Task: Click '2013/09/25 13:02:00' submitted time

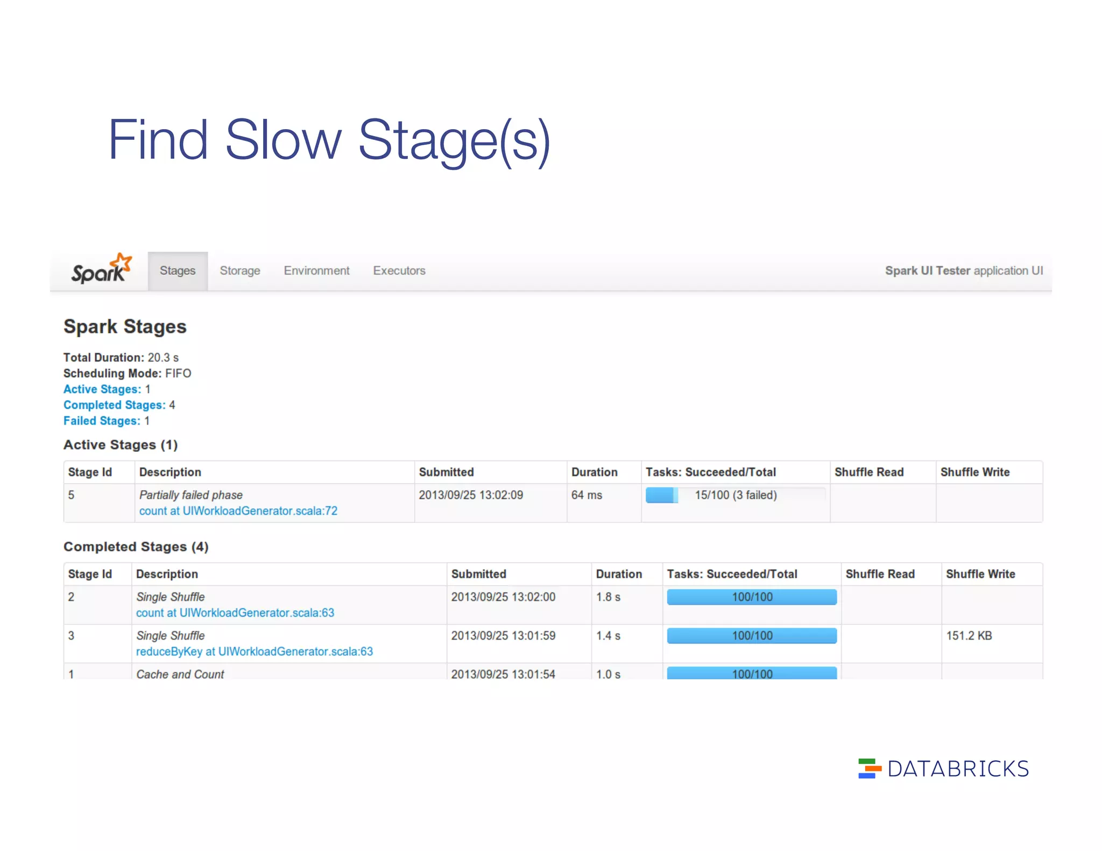Action: (x=503, y=597)
